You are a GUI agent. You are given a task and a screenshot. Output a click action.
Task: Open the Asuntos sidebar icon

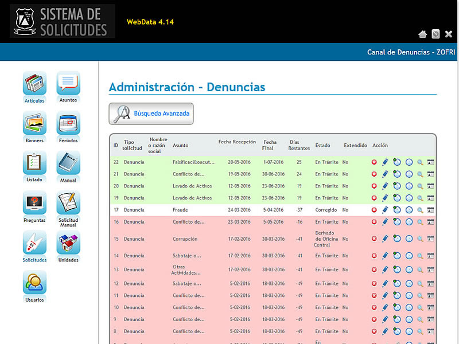point(68,84)
